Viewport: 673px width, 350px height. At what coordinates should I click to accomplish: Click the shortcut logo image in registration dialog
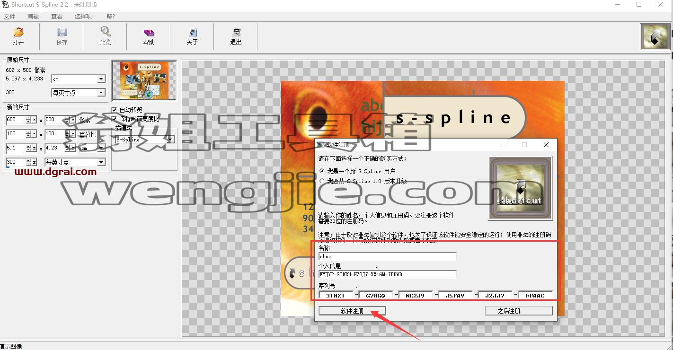(x=521, y=189)
